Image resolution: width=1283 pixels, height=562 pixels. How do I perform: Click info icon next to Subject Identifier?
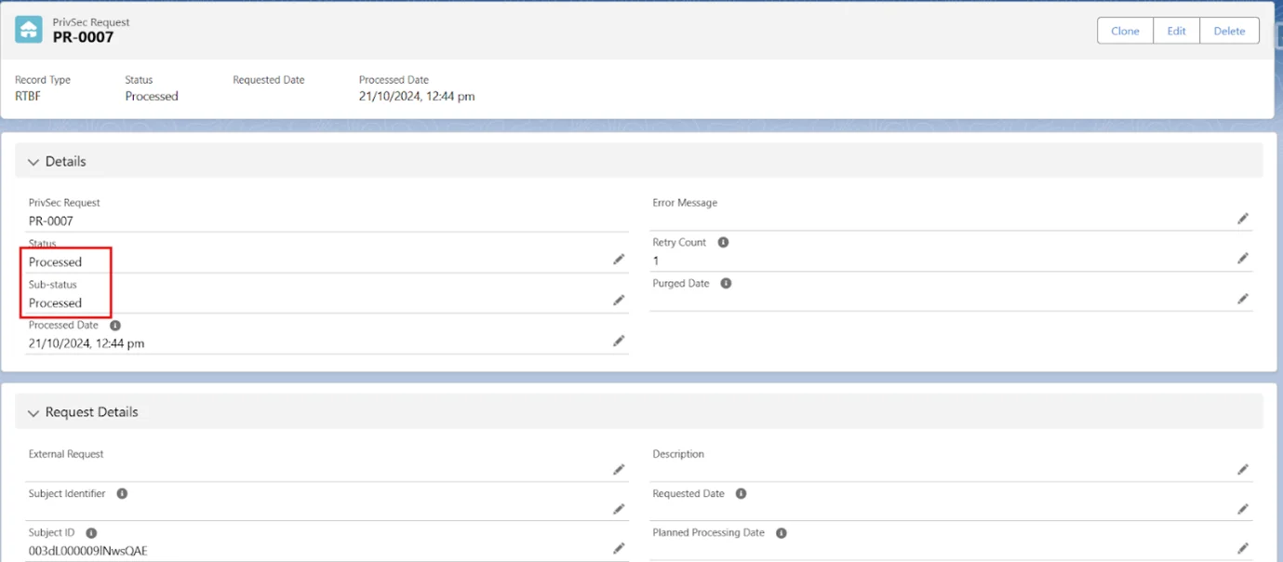(122, 494)
